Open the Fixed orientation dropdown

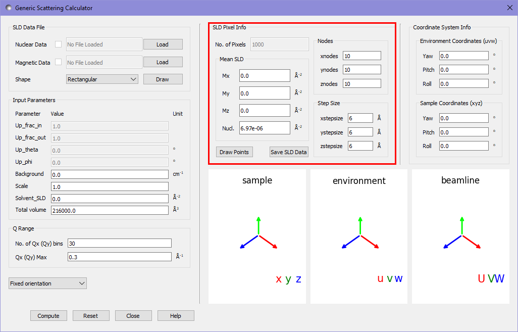tap(47, 283)
